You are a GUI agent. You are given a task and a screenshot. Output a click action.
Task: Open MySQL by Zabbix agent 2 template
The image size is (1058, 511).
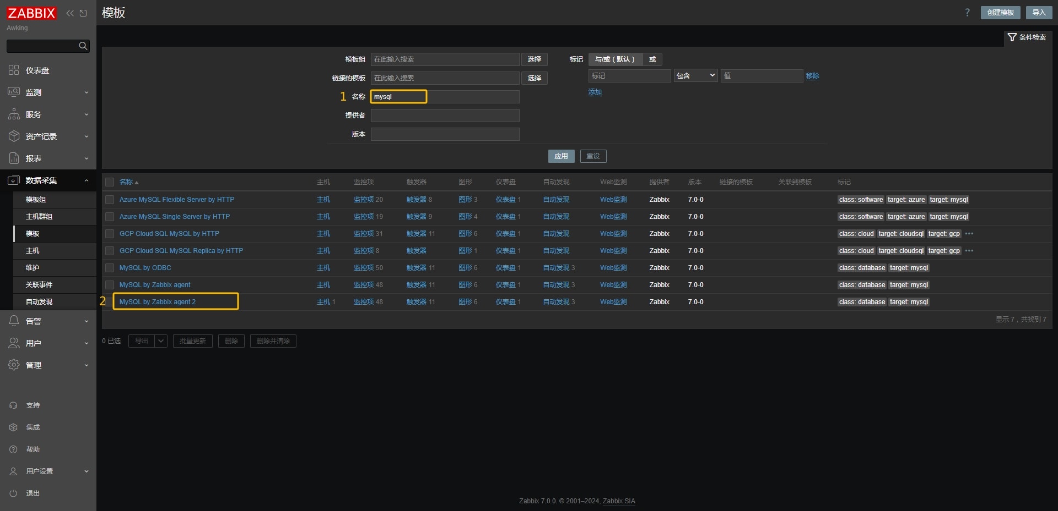coord(158,302)
